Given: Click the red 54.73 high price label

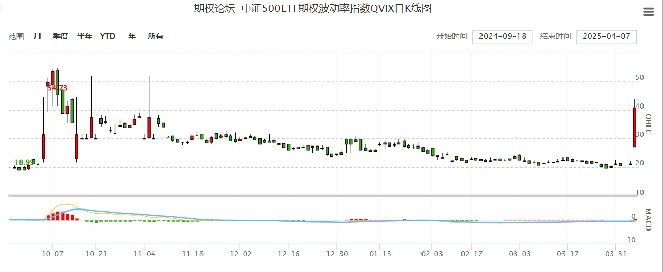Looking at the screenshot, I should point(57,88).
